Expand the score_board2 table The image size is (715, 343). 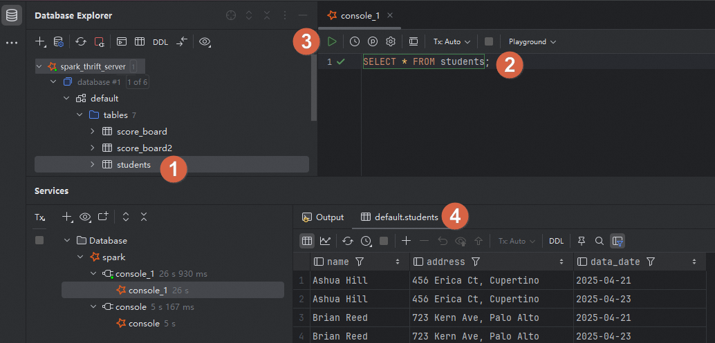click(x=93, y=148)
